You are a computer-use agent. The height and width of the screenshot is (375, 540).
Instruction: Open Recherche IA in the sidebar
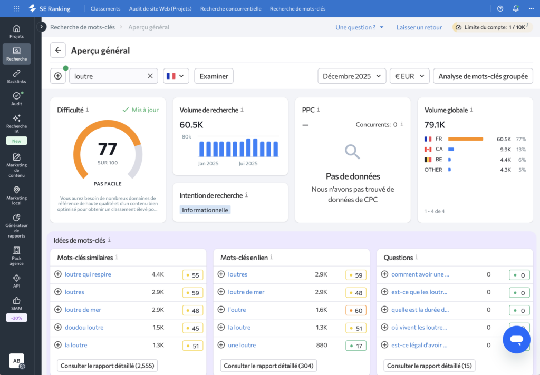click(16, 124)
